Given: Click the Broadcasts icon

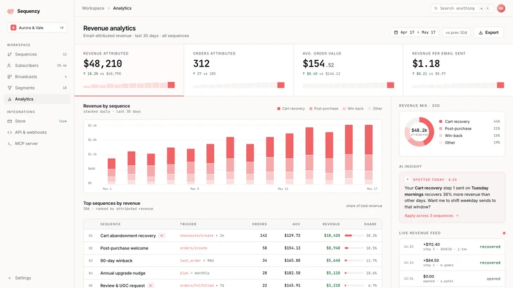Looking at the screenshot, I should point(10,76).
